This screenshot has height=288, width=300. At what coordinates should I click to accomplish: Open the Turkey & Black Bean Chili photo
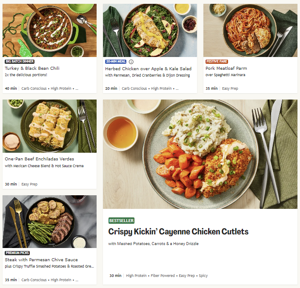click(49, 30)
